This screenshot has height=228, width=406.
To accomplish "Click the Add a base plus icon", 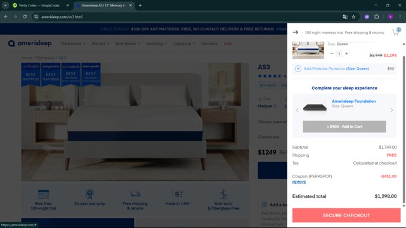I will pyautogui.click(x=265, y=205).
